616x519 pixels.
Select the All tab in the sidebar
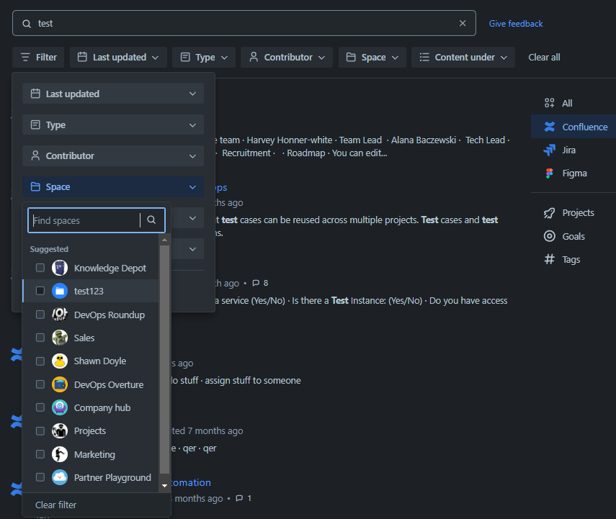coord(573,103)
